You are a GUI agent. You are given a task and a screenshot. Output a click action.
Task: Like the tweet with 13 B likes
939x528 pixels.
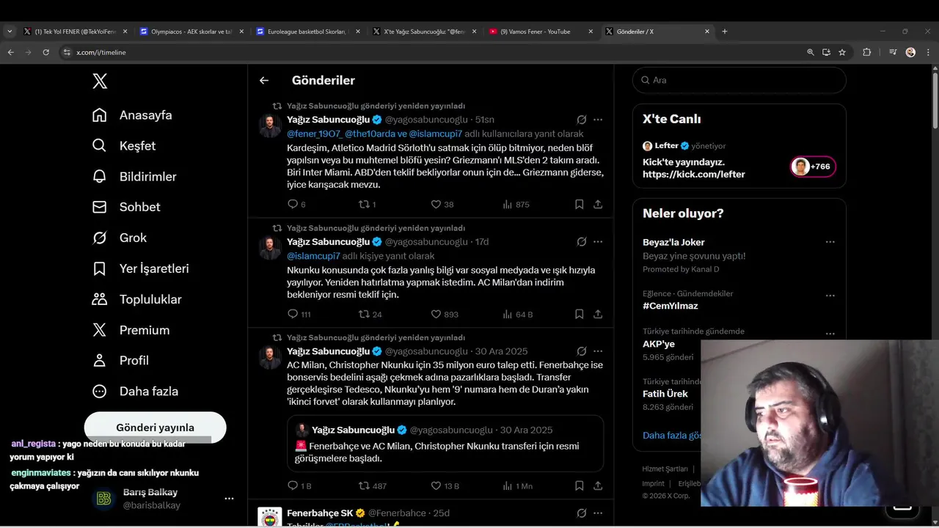pyautogui.click(x=445, y=485)
